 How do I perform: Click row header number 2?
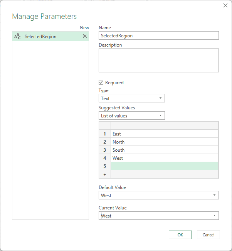(x=105, y=142)
